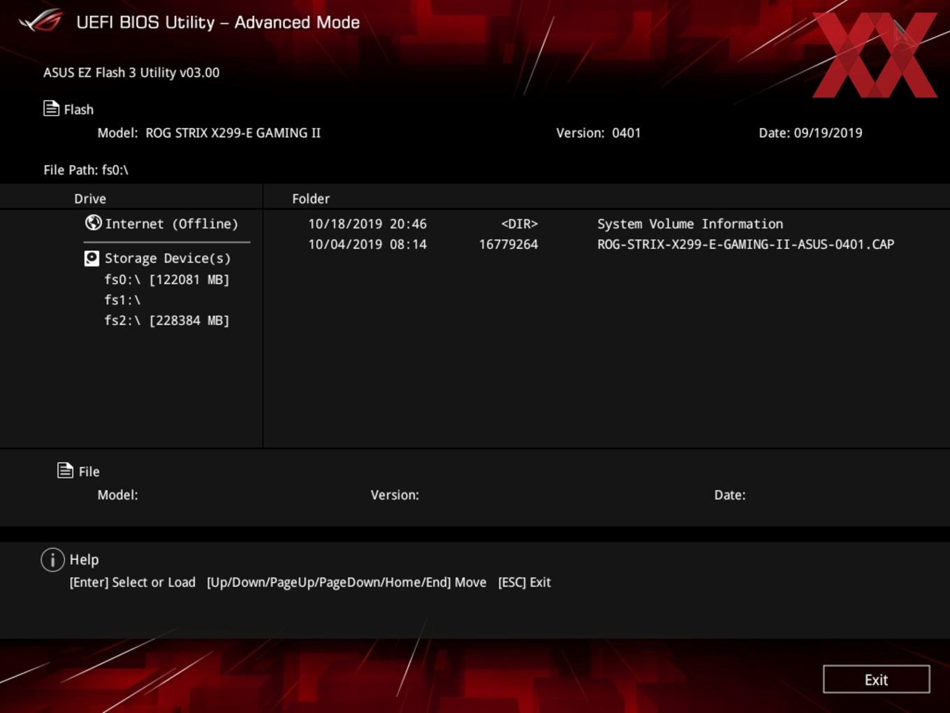950x713 pixels.
Task: Click the 16779264 file size value
Action: coord(509,244)
